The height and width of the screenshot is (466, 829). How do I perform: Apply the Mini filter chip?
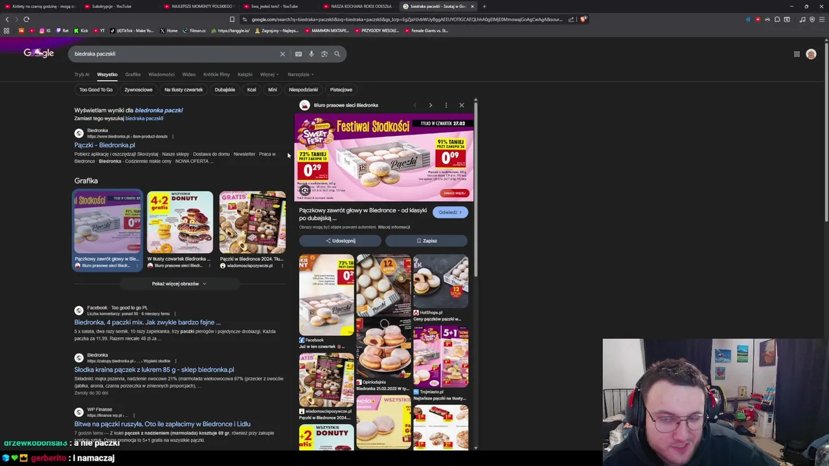pos(273,90)
